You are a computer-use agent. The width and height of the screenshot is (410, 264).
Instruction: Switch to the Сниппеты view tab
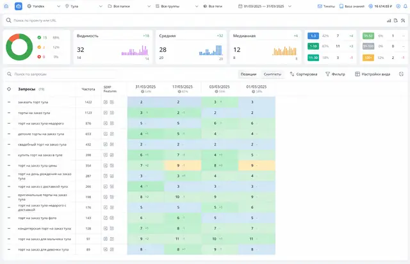coord(272,74)
